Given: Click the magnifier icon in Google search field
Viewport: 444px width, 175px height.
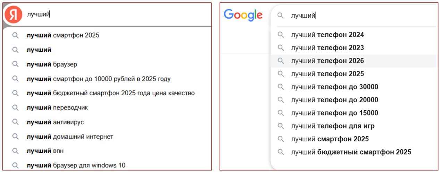Looking at the screenshot, I should (281, 16).
